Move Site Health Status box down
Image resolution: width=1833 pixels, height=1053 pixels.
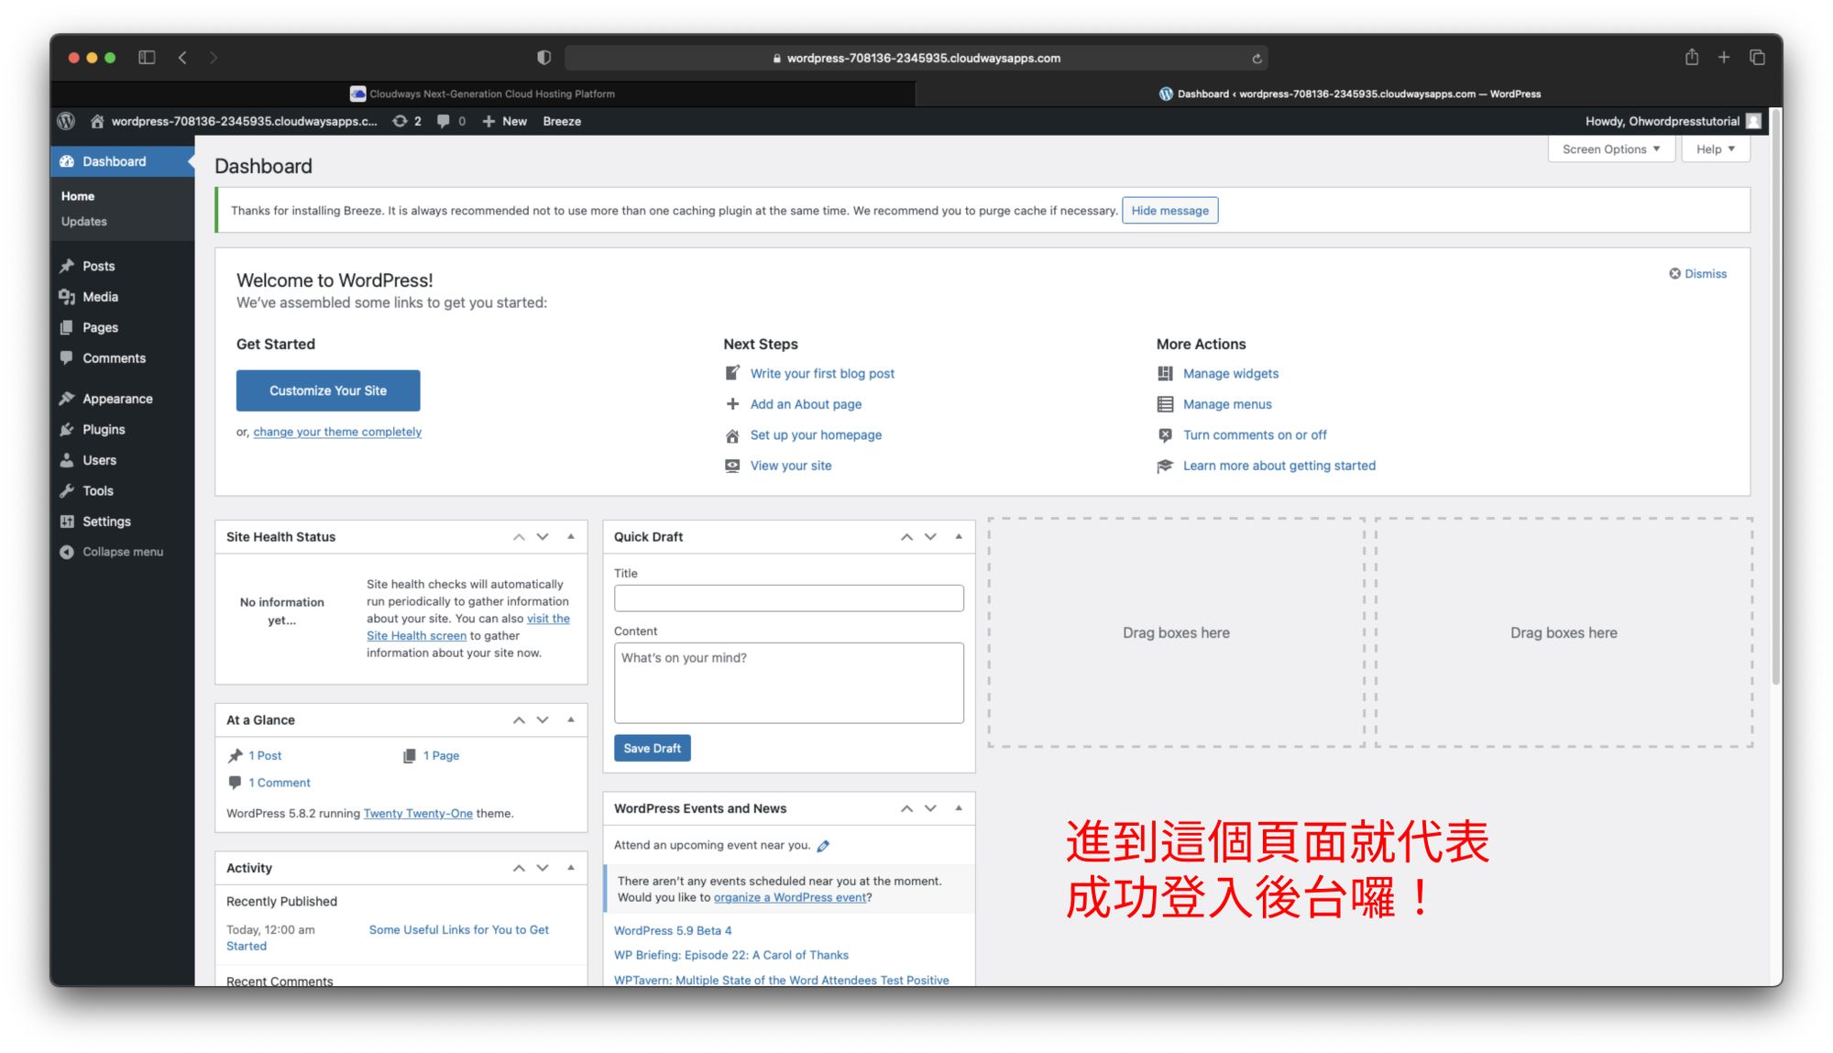click(543, 537)
